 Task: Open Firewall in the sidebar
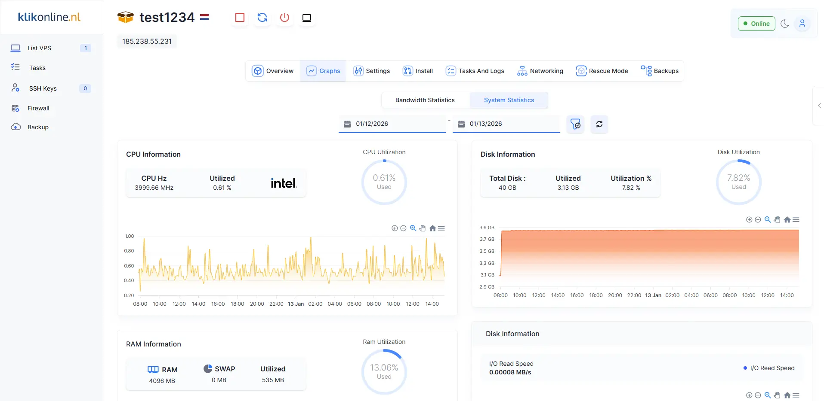pos(38,108)
